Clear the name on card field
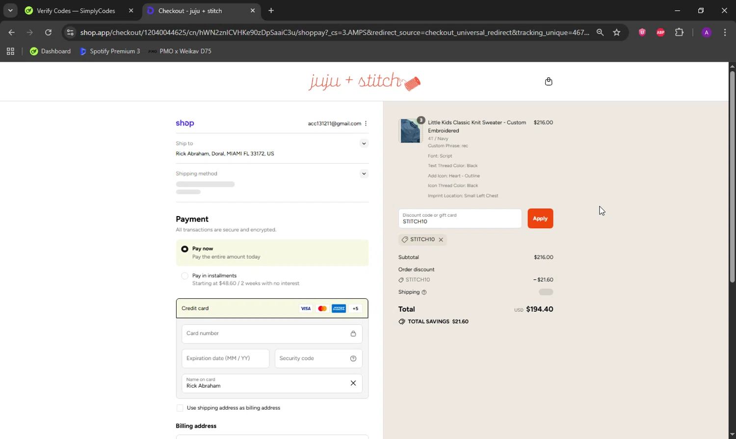The image size is (736, 439). coord(353,383)
